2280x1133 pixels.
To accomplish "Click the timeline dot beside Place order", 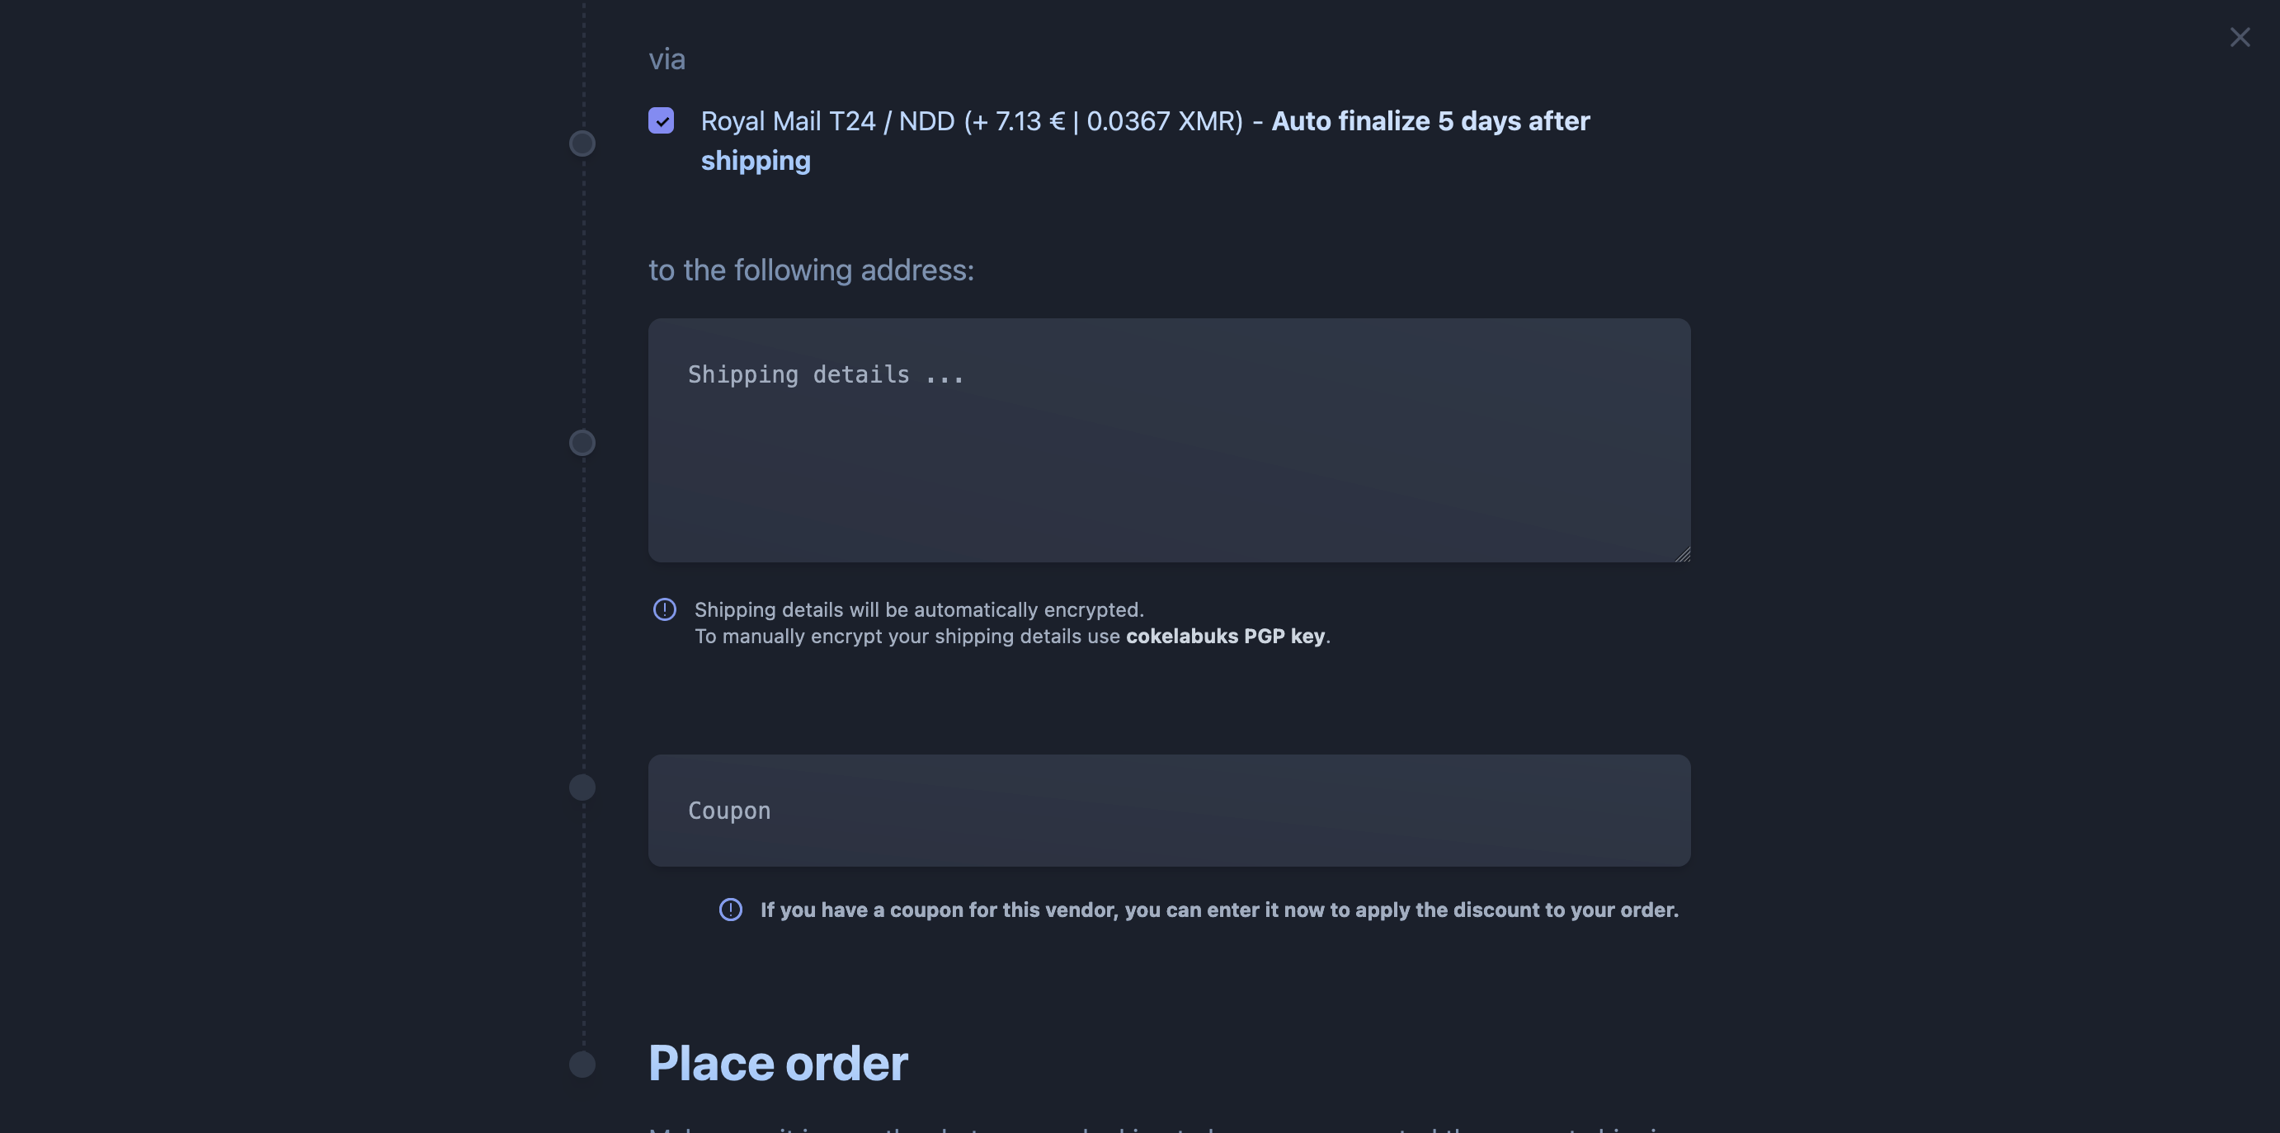I will [582, 1064].
